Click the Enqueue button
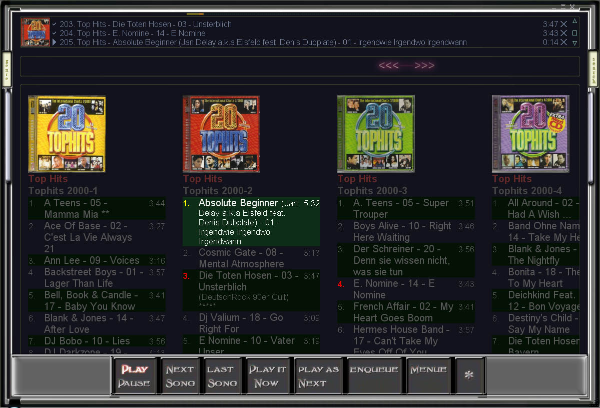600x408 pixels. tap(374, 370)
